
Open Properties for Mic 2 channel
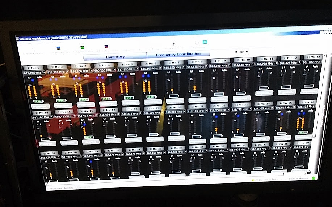tap(63, 105)
